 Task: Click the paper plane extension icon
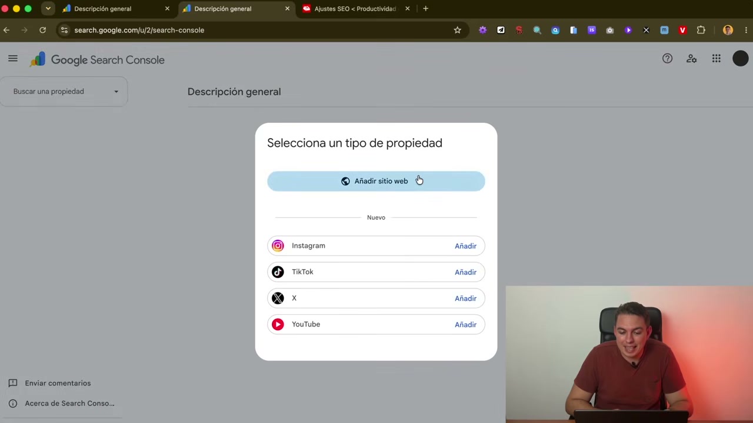(501, 30)
